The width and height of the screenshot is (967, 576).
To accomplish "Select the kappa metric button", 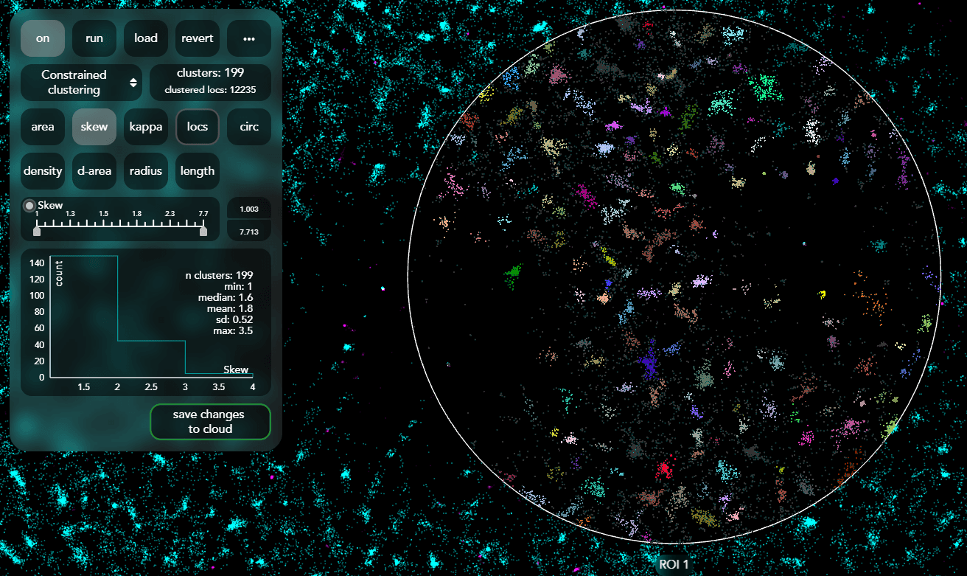I will tap(145, 126).
